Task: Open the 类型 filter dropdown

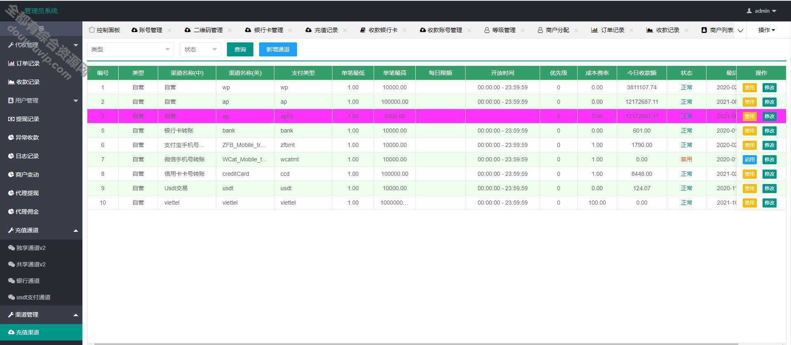Action: click(131, 49)
